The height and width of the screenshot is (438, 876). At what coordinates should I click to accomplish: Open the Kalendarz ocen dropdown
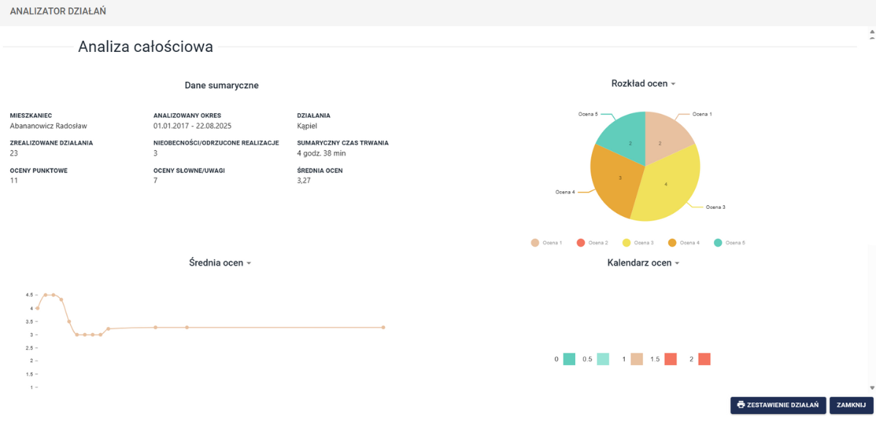(677, 263)
